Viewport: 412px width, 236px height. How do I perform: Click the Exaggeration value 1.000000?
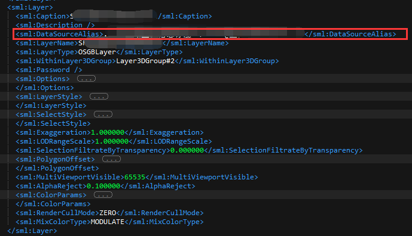pos(108,132)
